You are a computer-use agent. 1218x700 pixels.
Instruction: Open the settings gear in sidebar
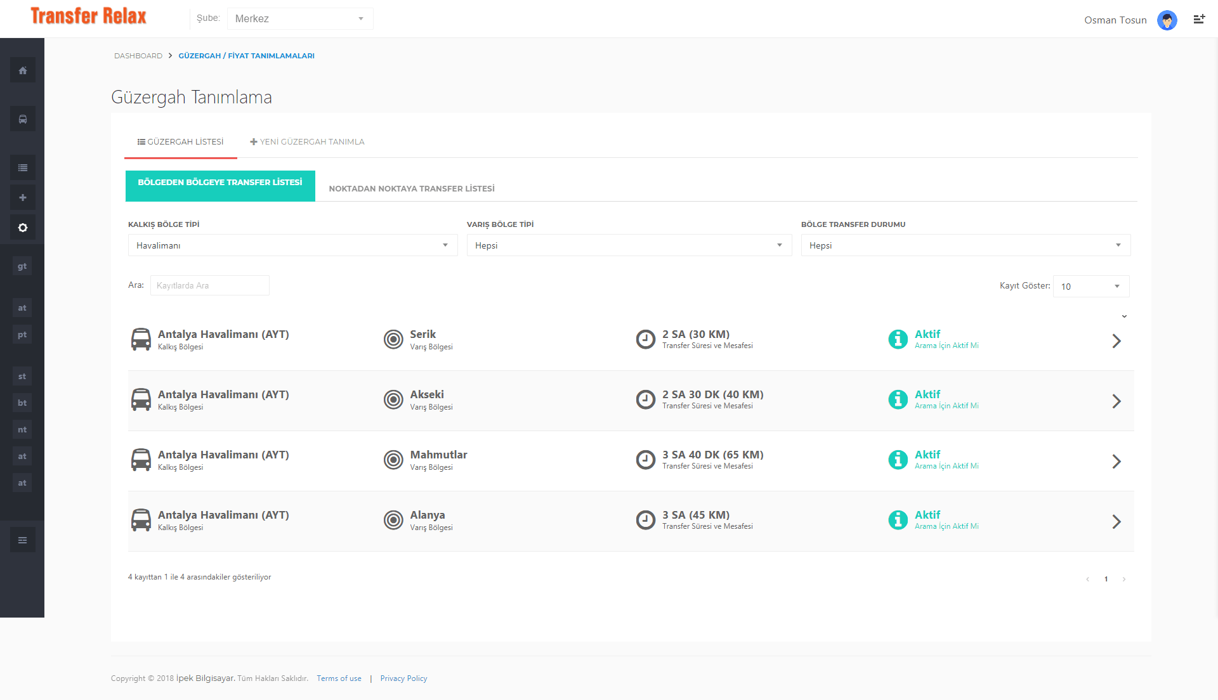[22, 228]
